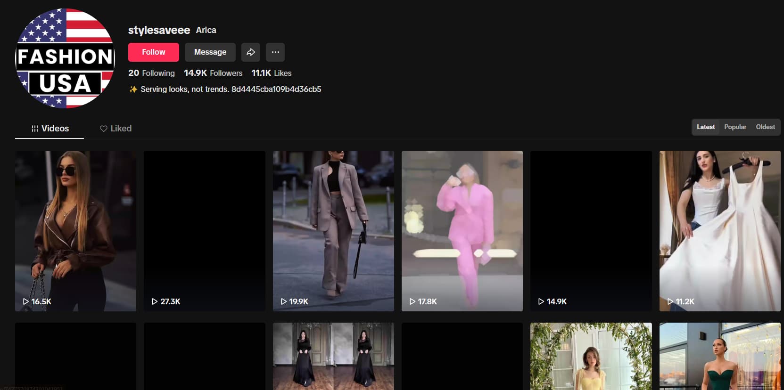Open the green strapless dress video
The height and width of the screenshot is (390, 784).
point(720,356)
